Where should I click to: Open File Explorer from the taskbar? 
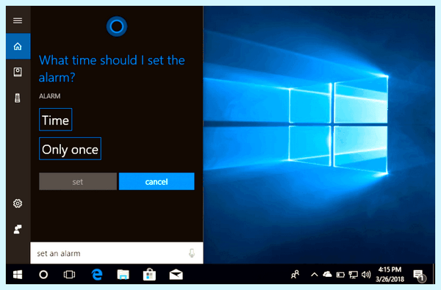point(123,275)
